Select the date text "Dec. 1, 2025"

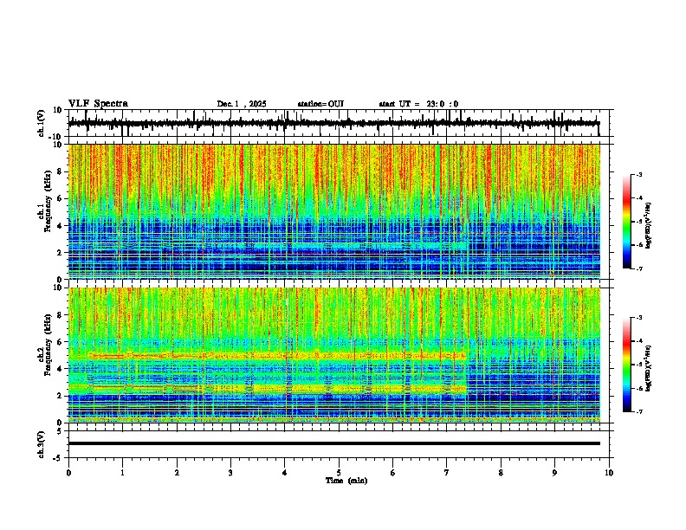pyautogui.click(x=242, y=104)
